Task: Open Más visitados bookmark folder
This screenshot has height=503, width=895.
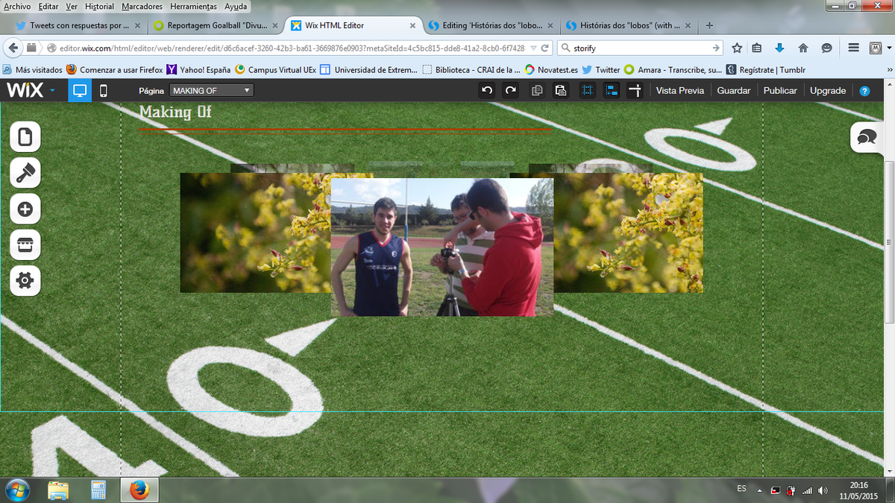Action: click(33, 69)
